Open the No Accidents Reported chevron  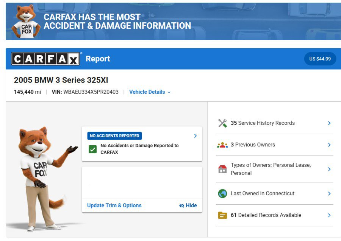pyautogui.click(x=195, y=136)
